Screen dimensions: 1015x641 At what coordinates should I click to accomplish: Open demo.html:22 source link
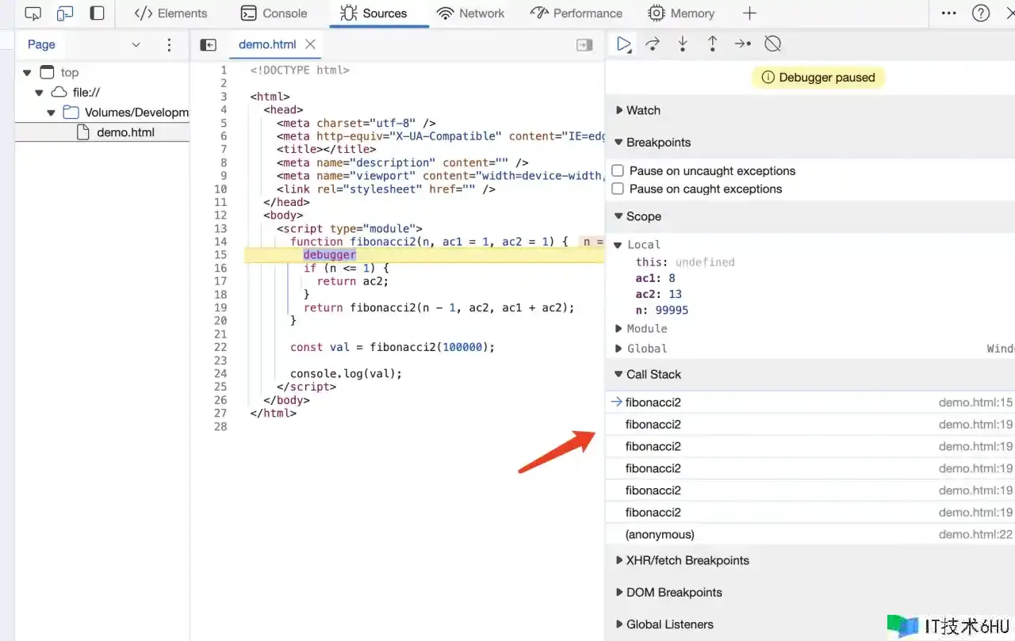pos(975,535)
